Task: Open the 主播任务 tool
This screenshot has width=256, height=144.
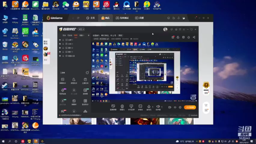Action: coord(85,81)
